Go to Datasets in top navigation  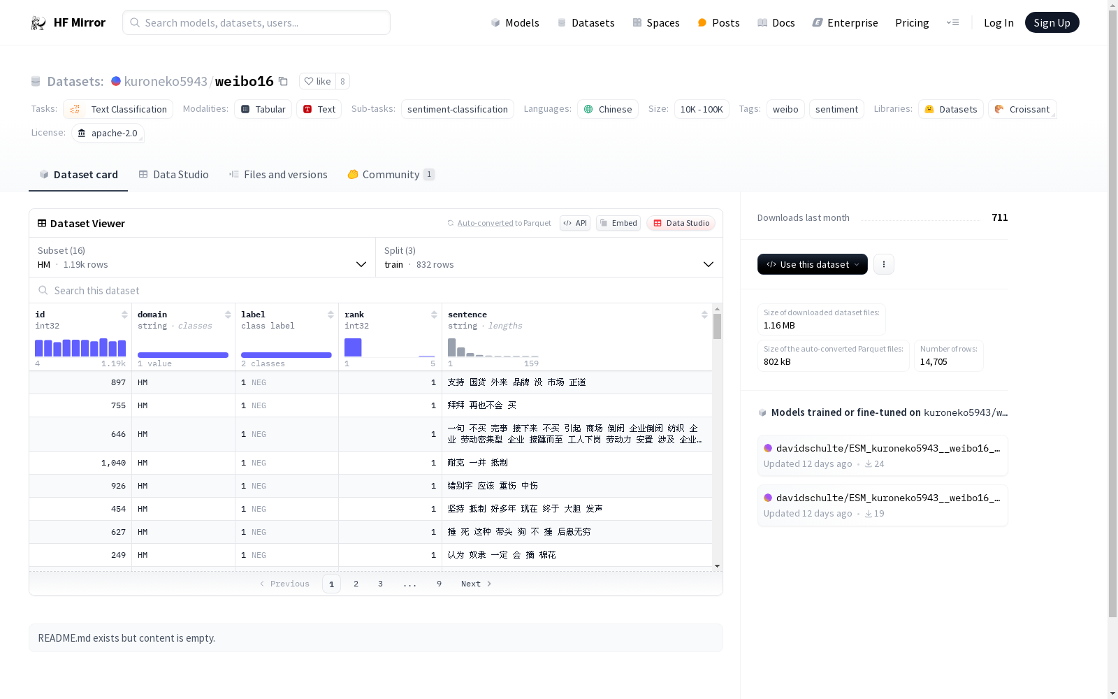click(x=586, y=22)
